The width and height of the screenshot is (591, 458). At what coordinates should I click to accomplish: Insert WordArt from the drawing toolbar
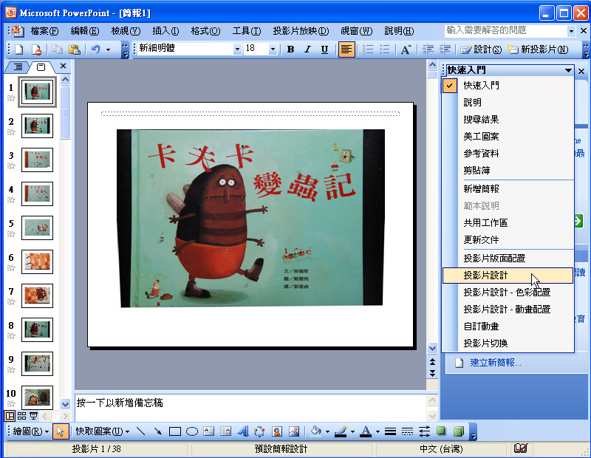(x=243, y=431)
